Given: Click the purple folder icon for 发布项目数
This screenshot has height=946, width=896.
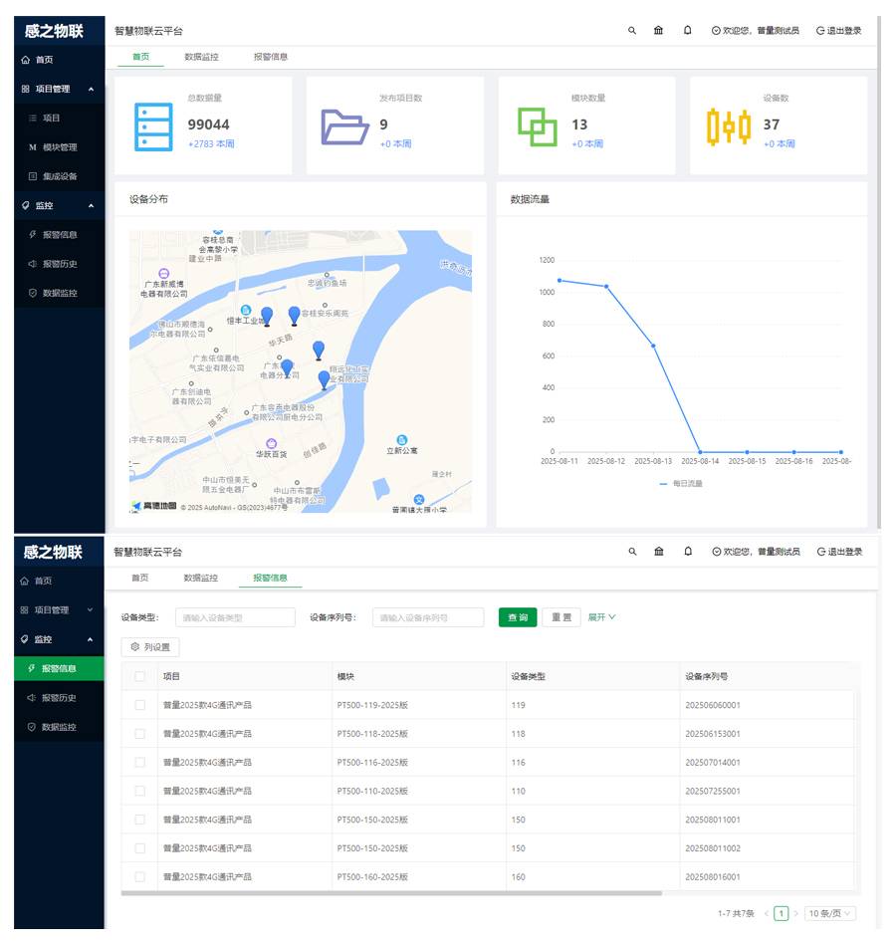Looking at the screenshot, I should point(344,126).
